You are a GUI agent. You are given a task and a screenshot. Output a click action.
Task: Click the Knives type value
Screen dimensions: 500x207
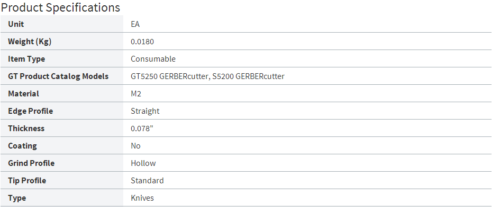coord(142,198)
